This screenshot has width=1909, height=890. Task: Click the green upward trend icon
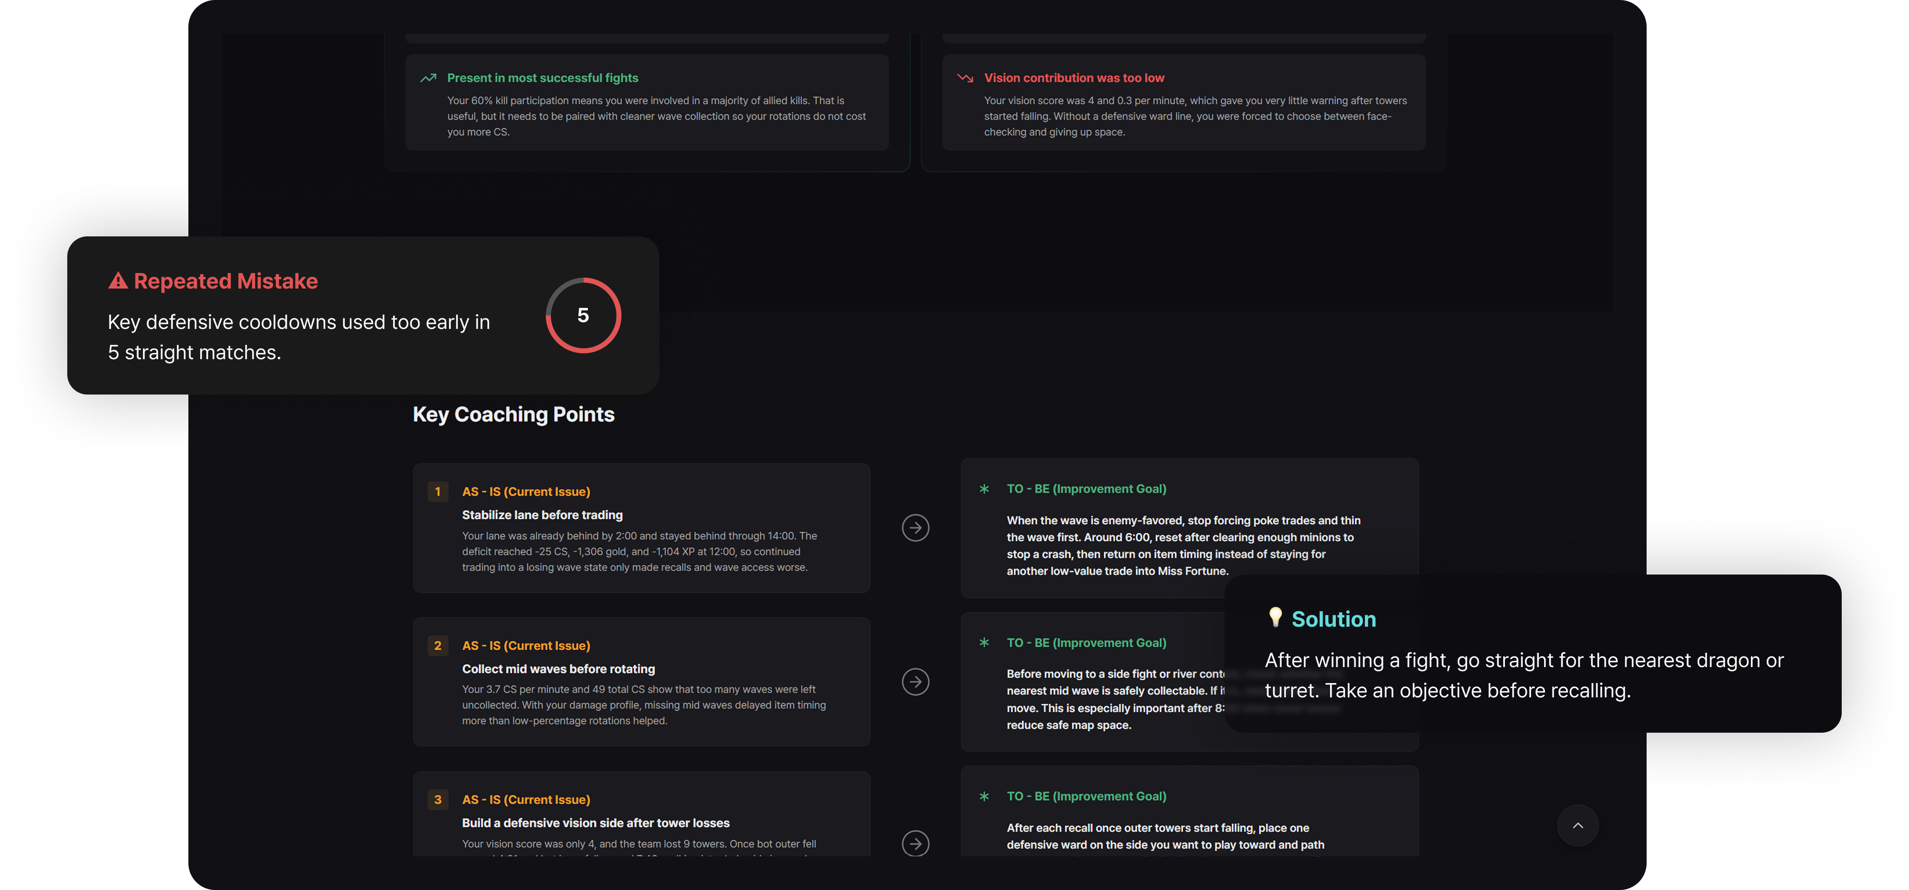click(428, 78)
